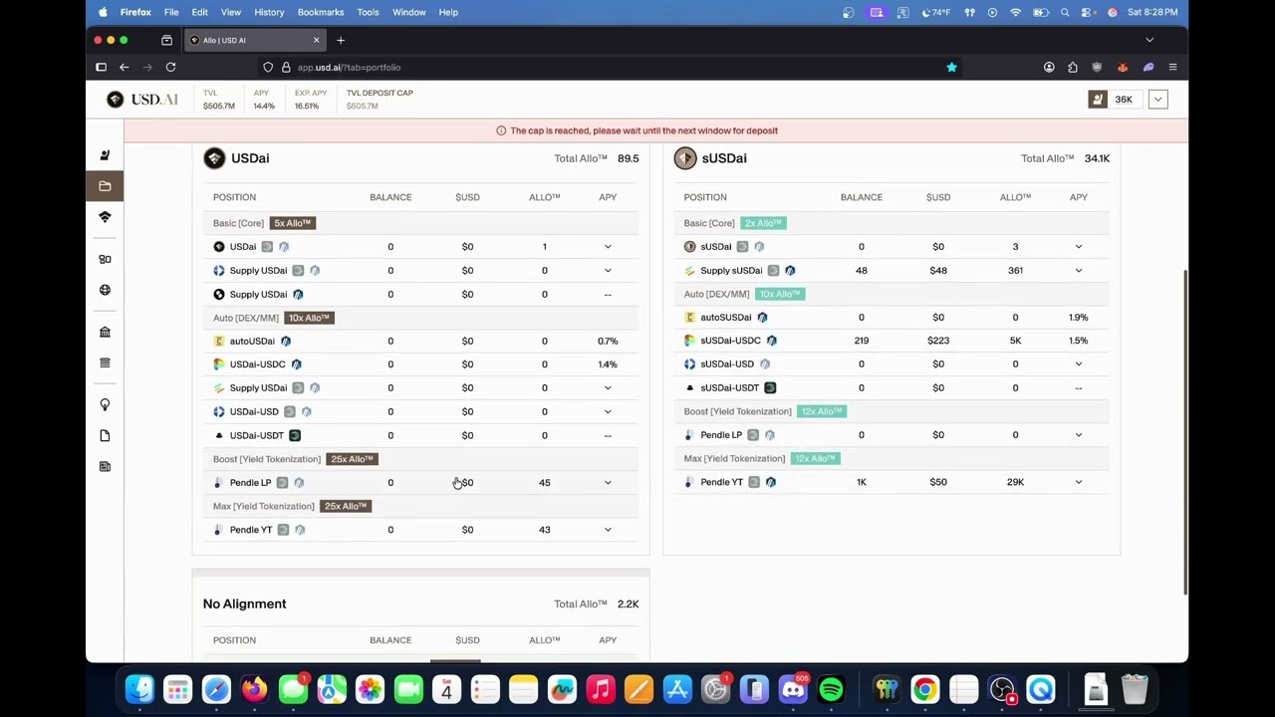List all tabs with the chevron
Viewport: 1275px width, 717px height.
(1149, 40)
